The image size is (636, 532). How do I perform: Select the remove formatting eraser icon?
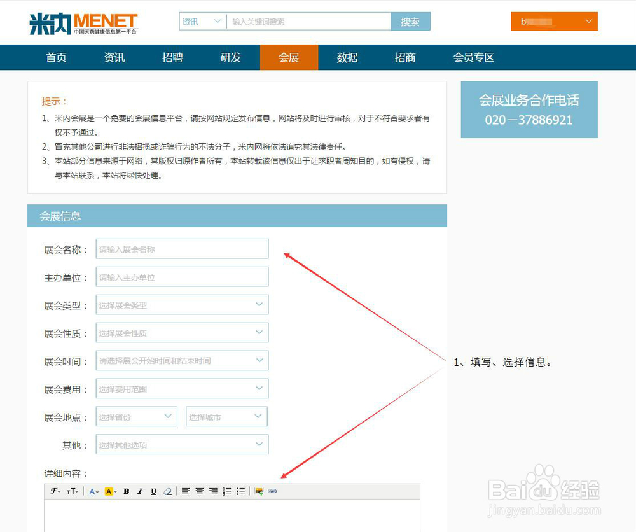tap(168, 491)
